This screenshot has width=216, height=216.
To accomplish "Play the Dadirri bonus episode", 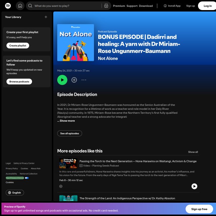I will click(x=62, y=80).
